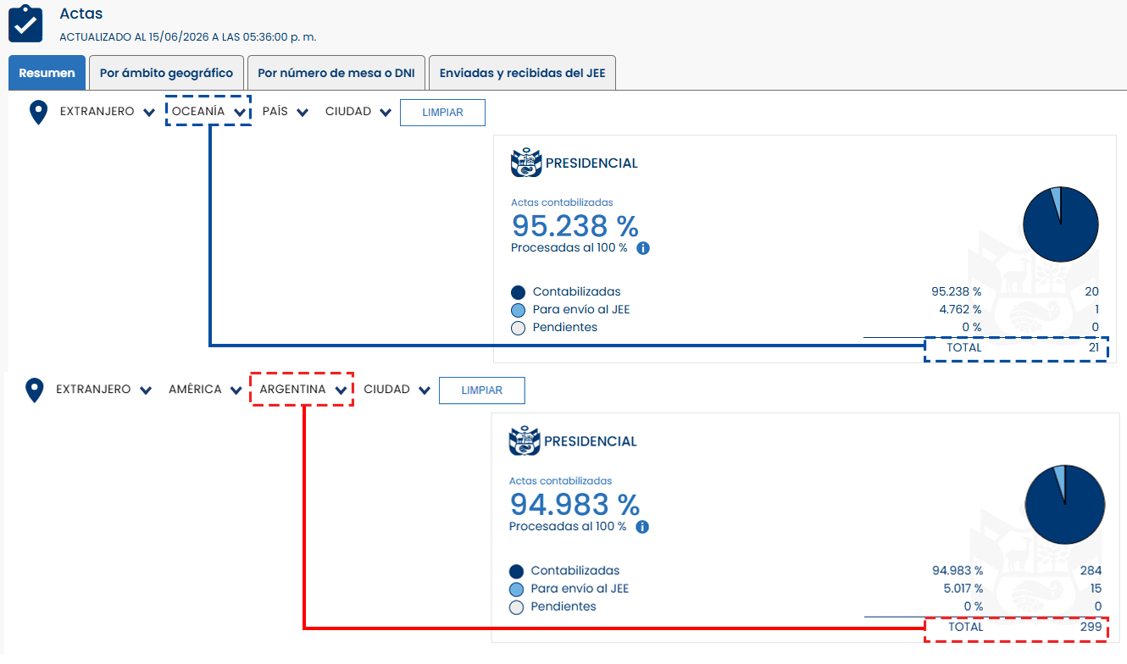This screenshot has width=1127, height=664.
Task: Open Enviadas y recibidas del JEE tab
Action: pyautogui.click(x=522, y=73)
